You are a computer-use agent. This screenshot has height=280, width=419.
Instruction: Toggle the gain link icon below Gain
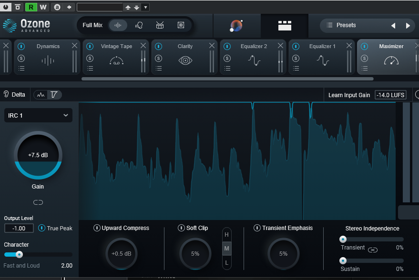pos(38,202)
